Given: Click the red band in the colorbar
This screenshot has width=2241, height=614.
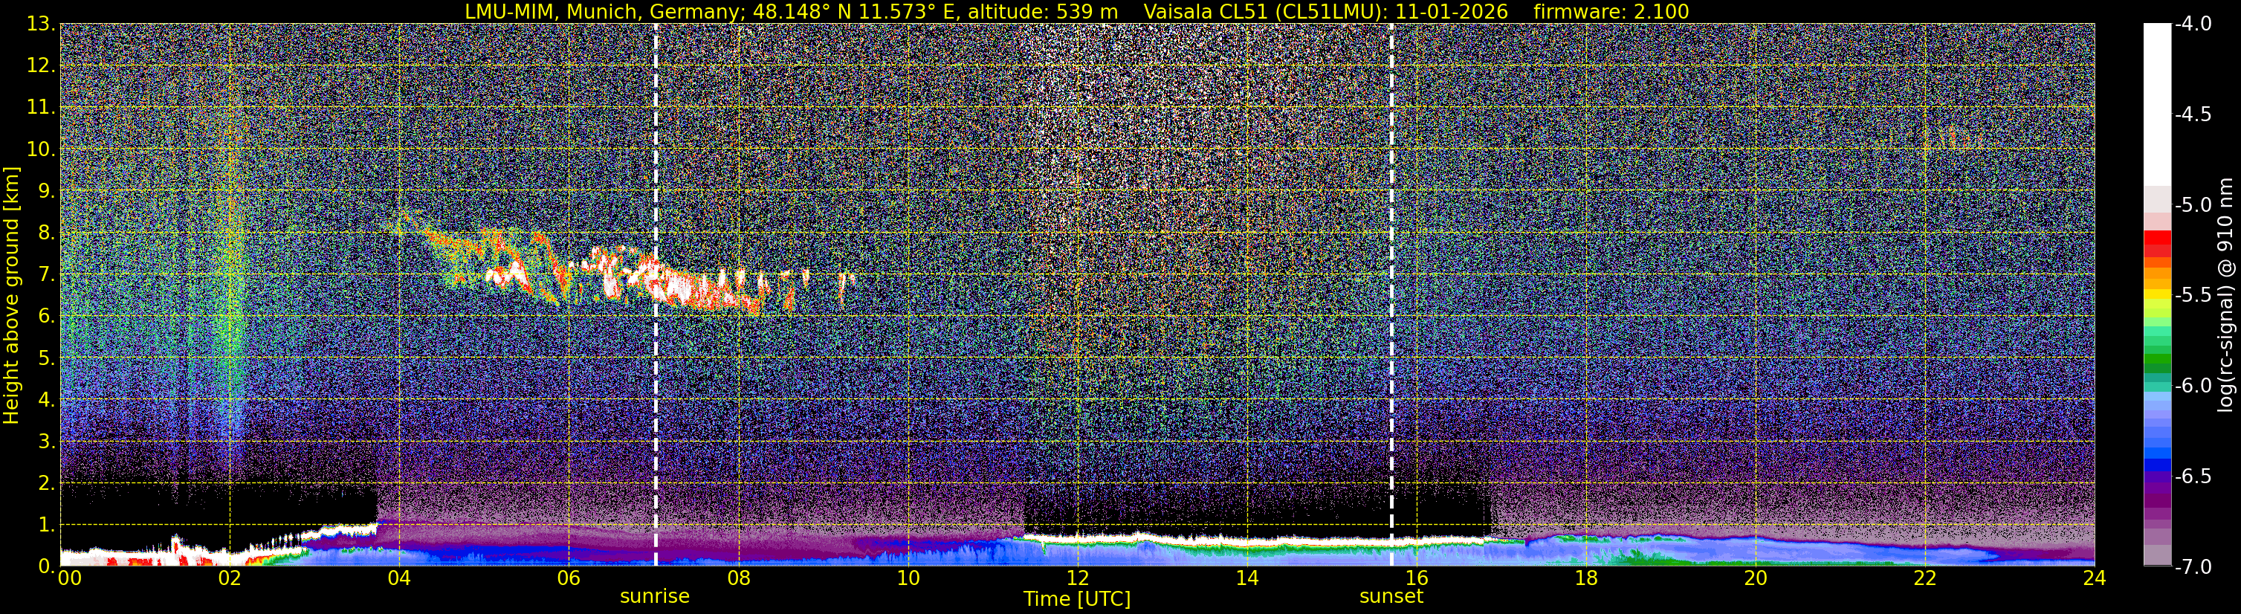Looking at the screenshot, I should tap(2156, 242).
